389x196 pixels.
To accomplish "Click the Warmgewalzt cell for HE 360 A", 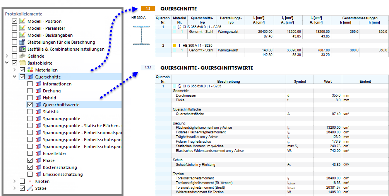I will 228,50.
